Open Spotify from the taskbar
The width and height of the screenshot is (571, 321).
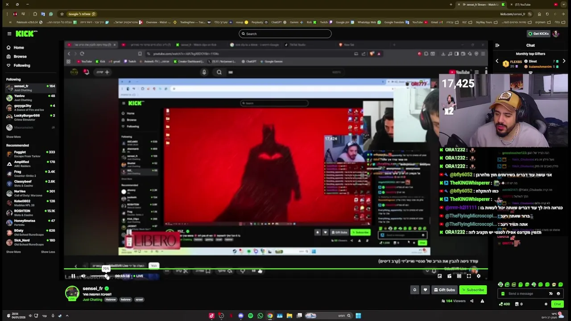[x=250, y=316]
